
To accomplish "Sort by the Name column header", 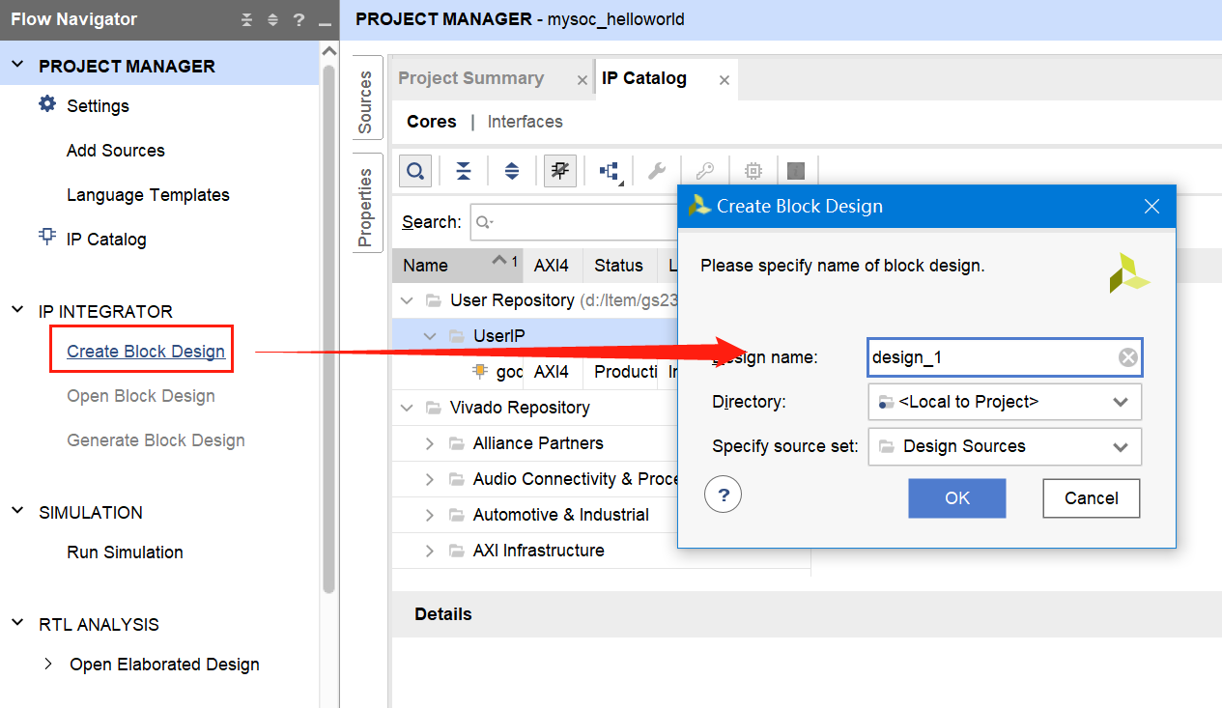I will 459,265.
